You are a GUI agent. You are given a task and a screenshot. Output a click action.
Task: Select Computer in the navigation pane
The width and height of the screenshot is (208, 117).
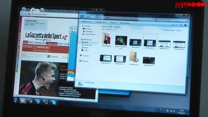coord(84,56)
